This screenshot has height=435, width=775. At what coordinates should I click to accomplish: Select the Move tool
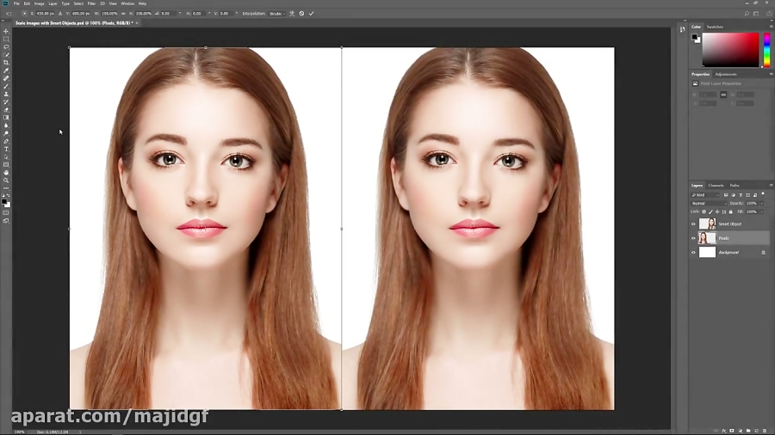[x=6, y=31]
